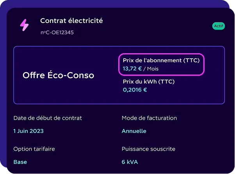This screenshot has width=235, height=174.
Task: Click the Prix de l'abonnement (TTC) label
Action: tap(161, 60)
